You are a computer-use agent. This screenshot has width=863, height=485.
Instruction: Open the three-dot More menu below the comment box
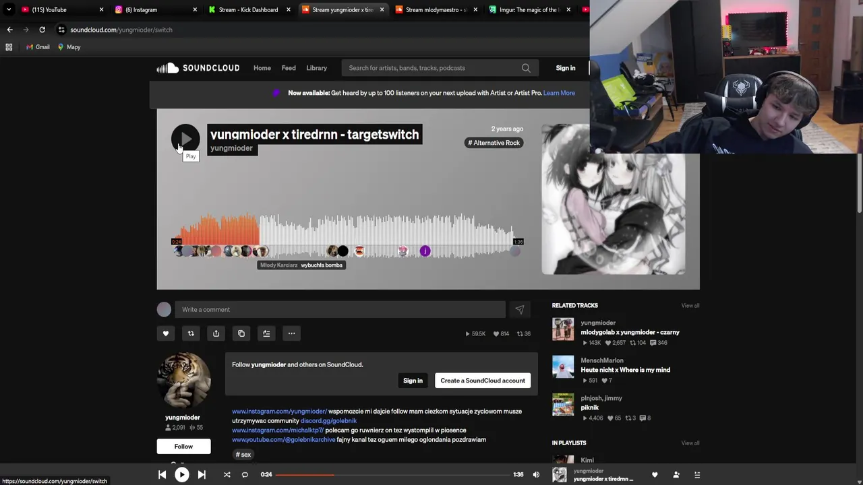(x=291, y=333)
